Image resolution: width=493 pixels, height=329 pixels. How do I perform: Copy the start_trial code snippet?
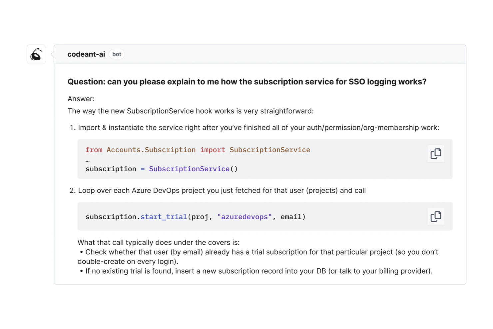tap(436, 217)
